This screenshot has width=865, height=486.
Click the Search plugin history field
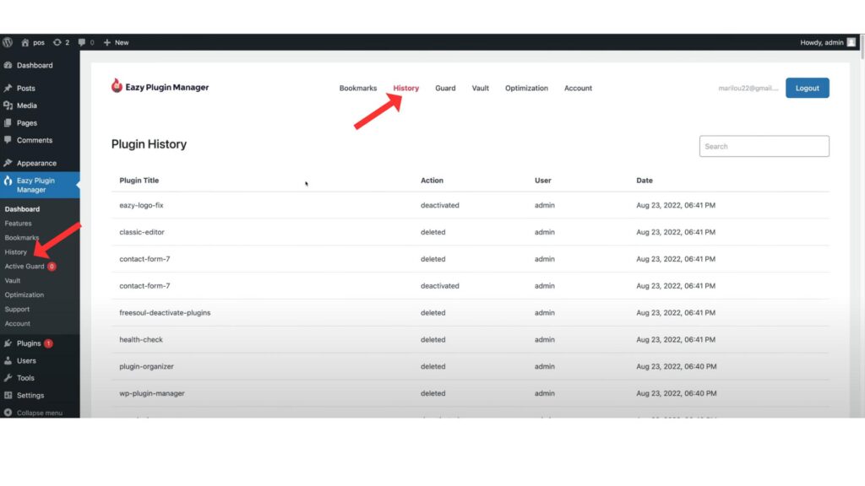tap(764, 146)
